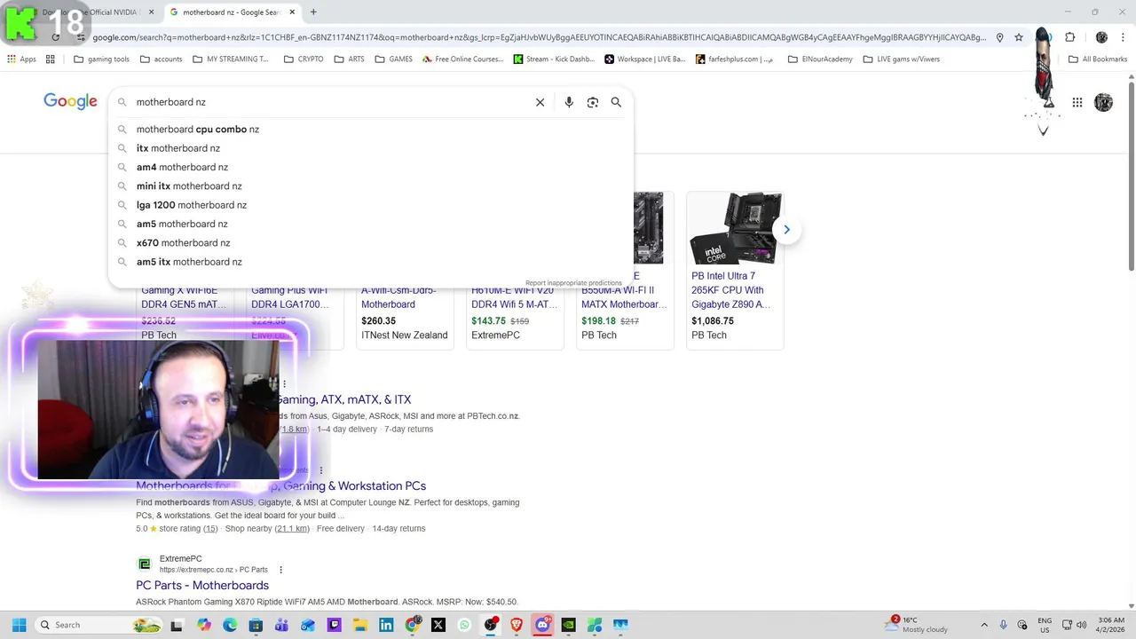Open the gaming tools bookmark folder

101,59
